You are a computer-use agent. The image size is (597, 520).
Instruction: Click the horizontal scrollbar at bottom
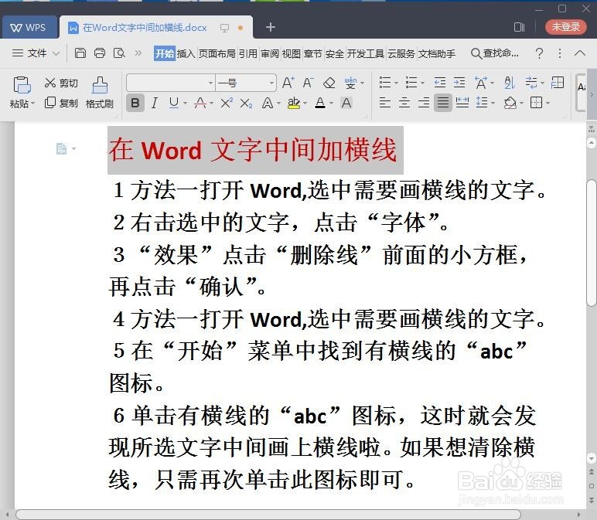point(268,515)
